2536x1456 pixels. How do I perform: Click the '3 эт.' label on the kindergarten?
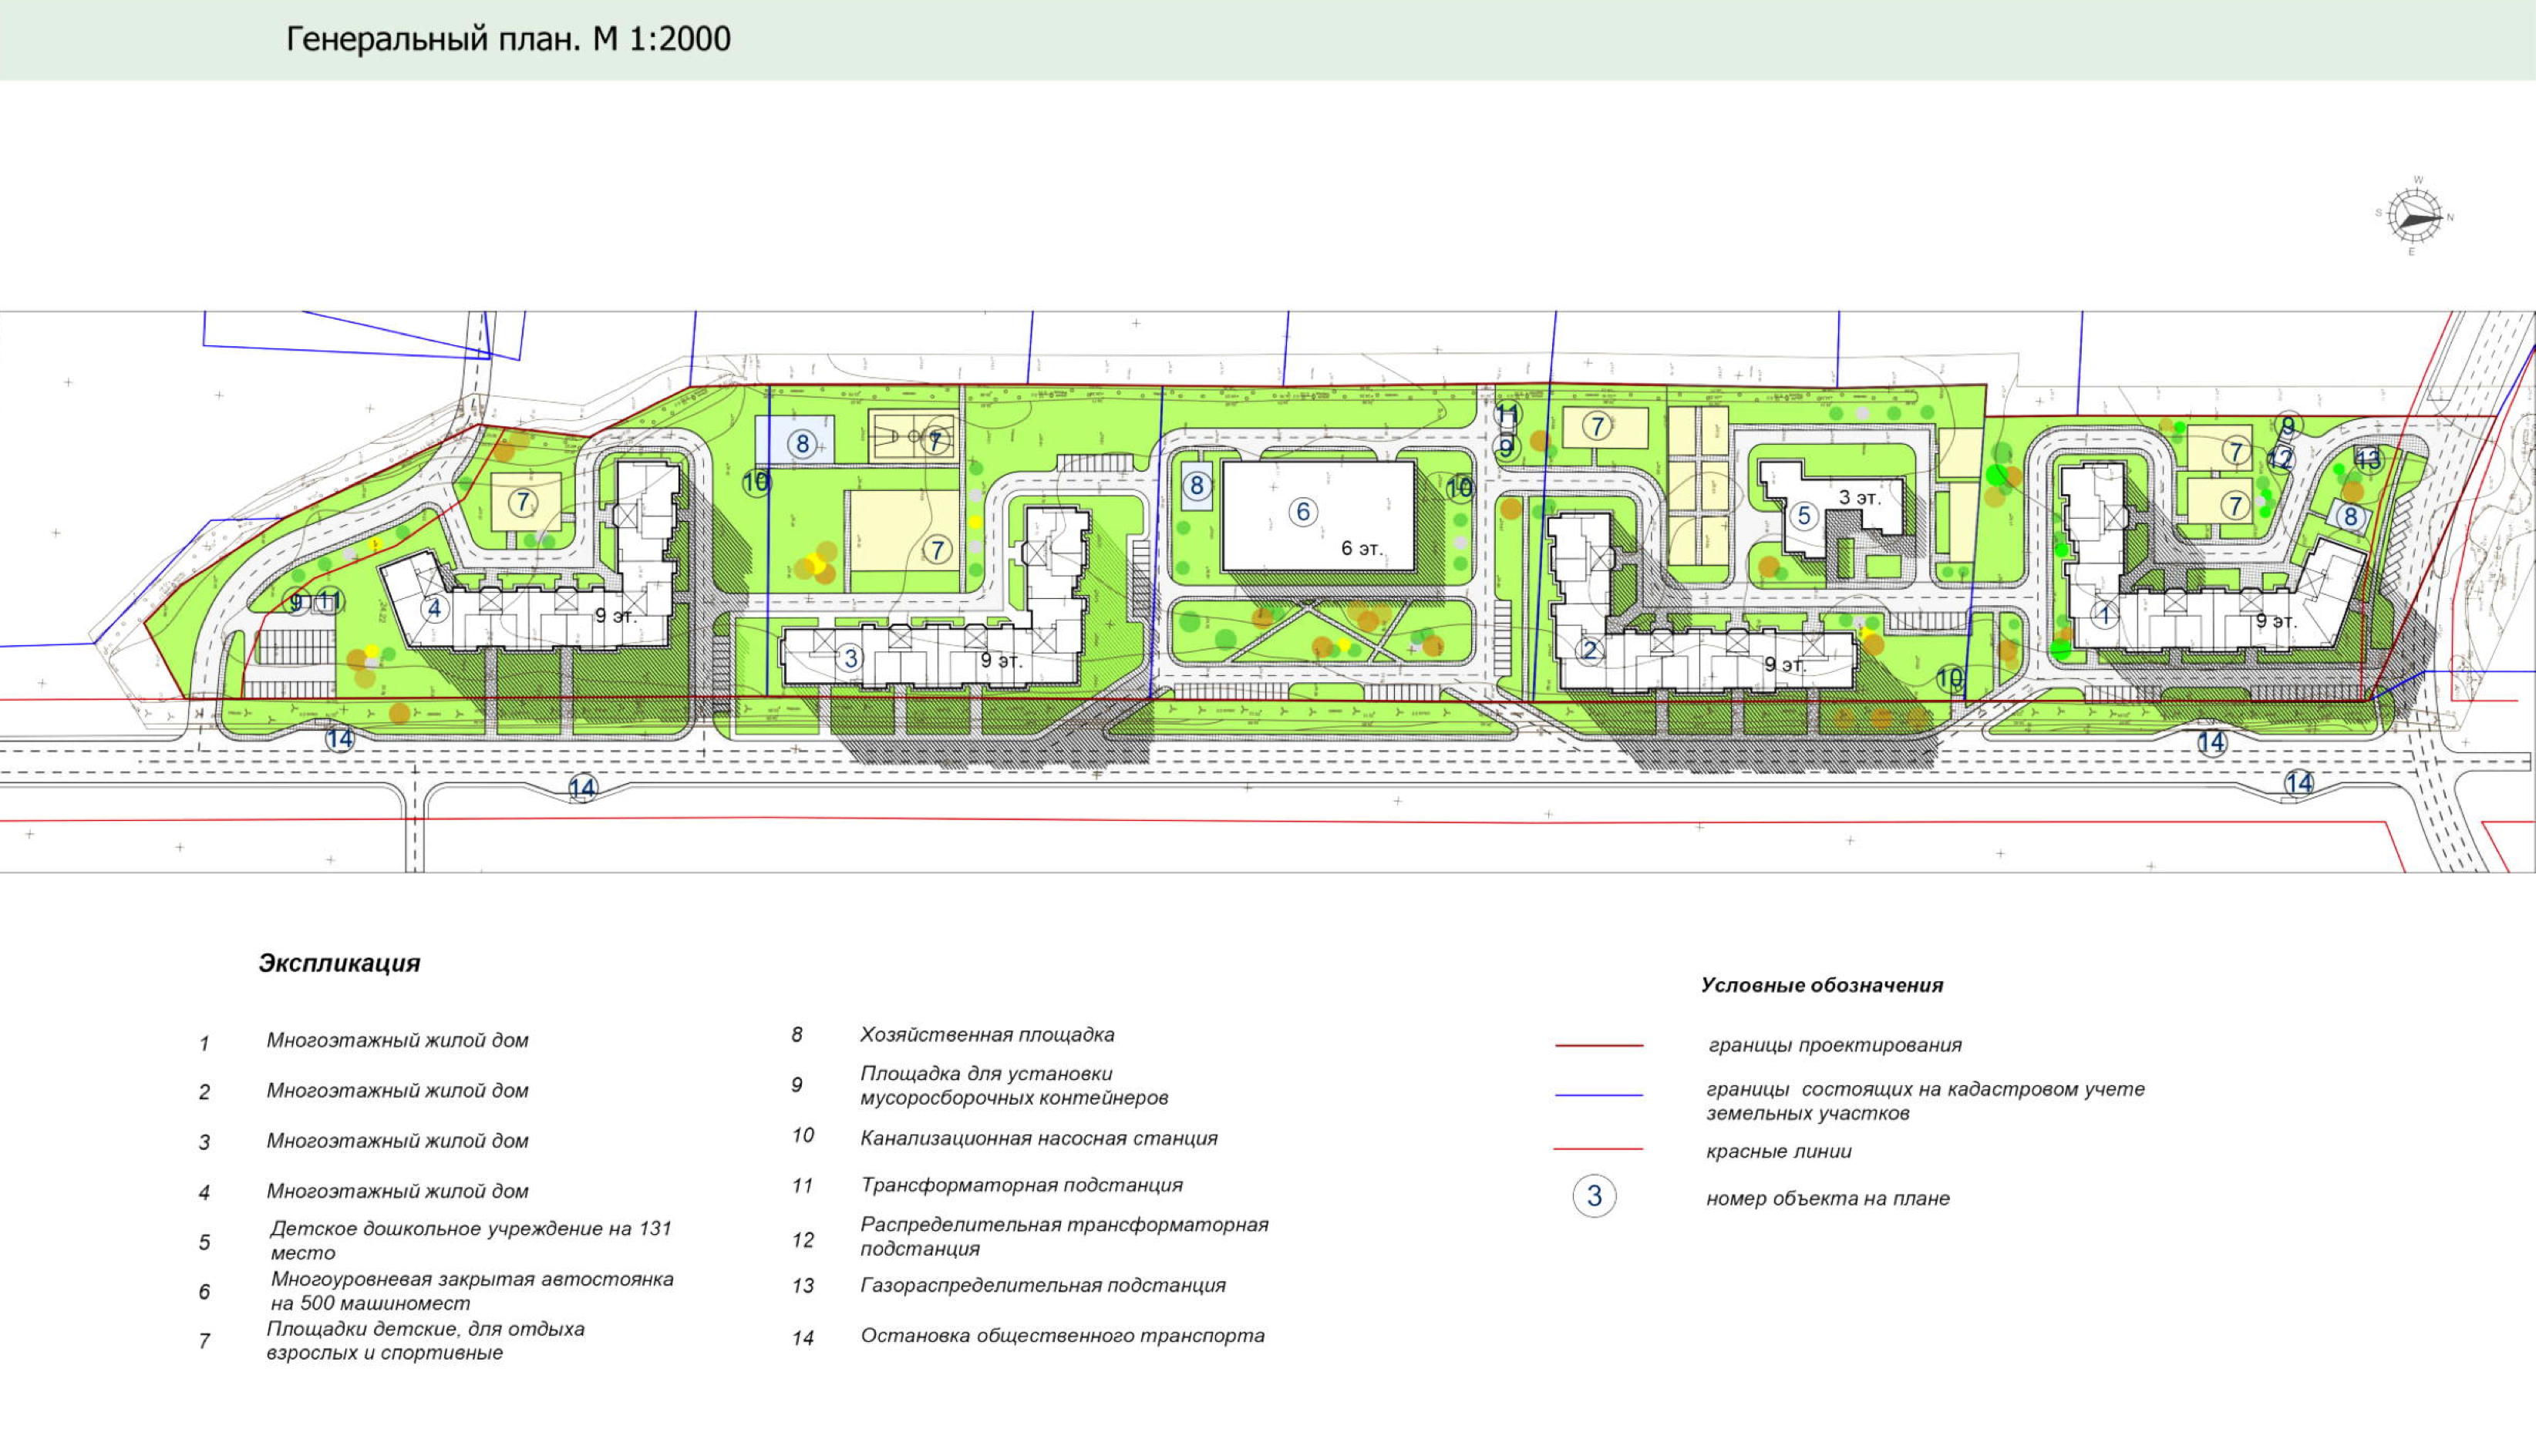(x=1859, y=497)
